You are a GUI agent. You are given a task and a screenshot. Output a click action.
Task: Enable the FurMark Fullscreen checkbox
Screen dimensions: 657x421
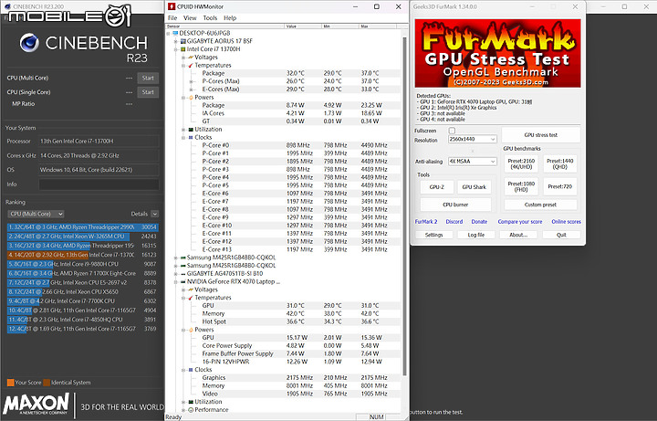tap(452, 131)
